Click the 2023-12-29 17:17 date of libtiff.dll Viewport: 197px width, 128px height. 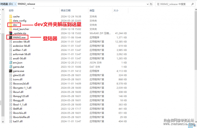[71, 109]
